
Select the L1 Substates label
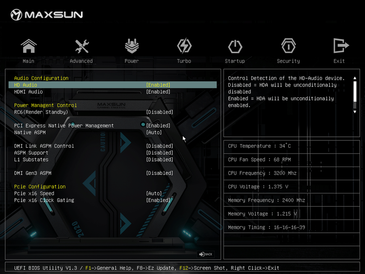tap(31, 159)
